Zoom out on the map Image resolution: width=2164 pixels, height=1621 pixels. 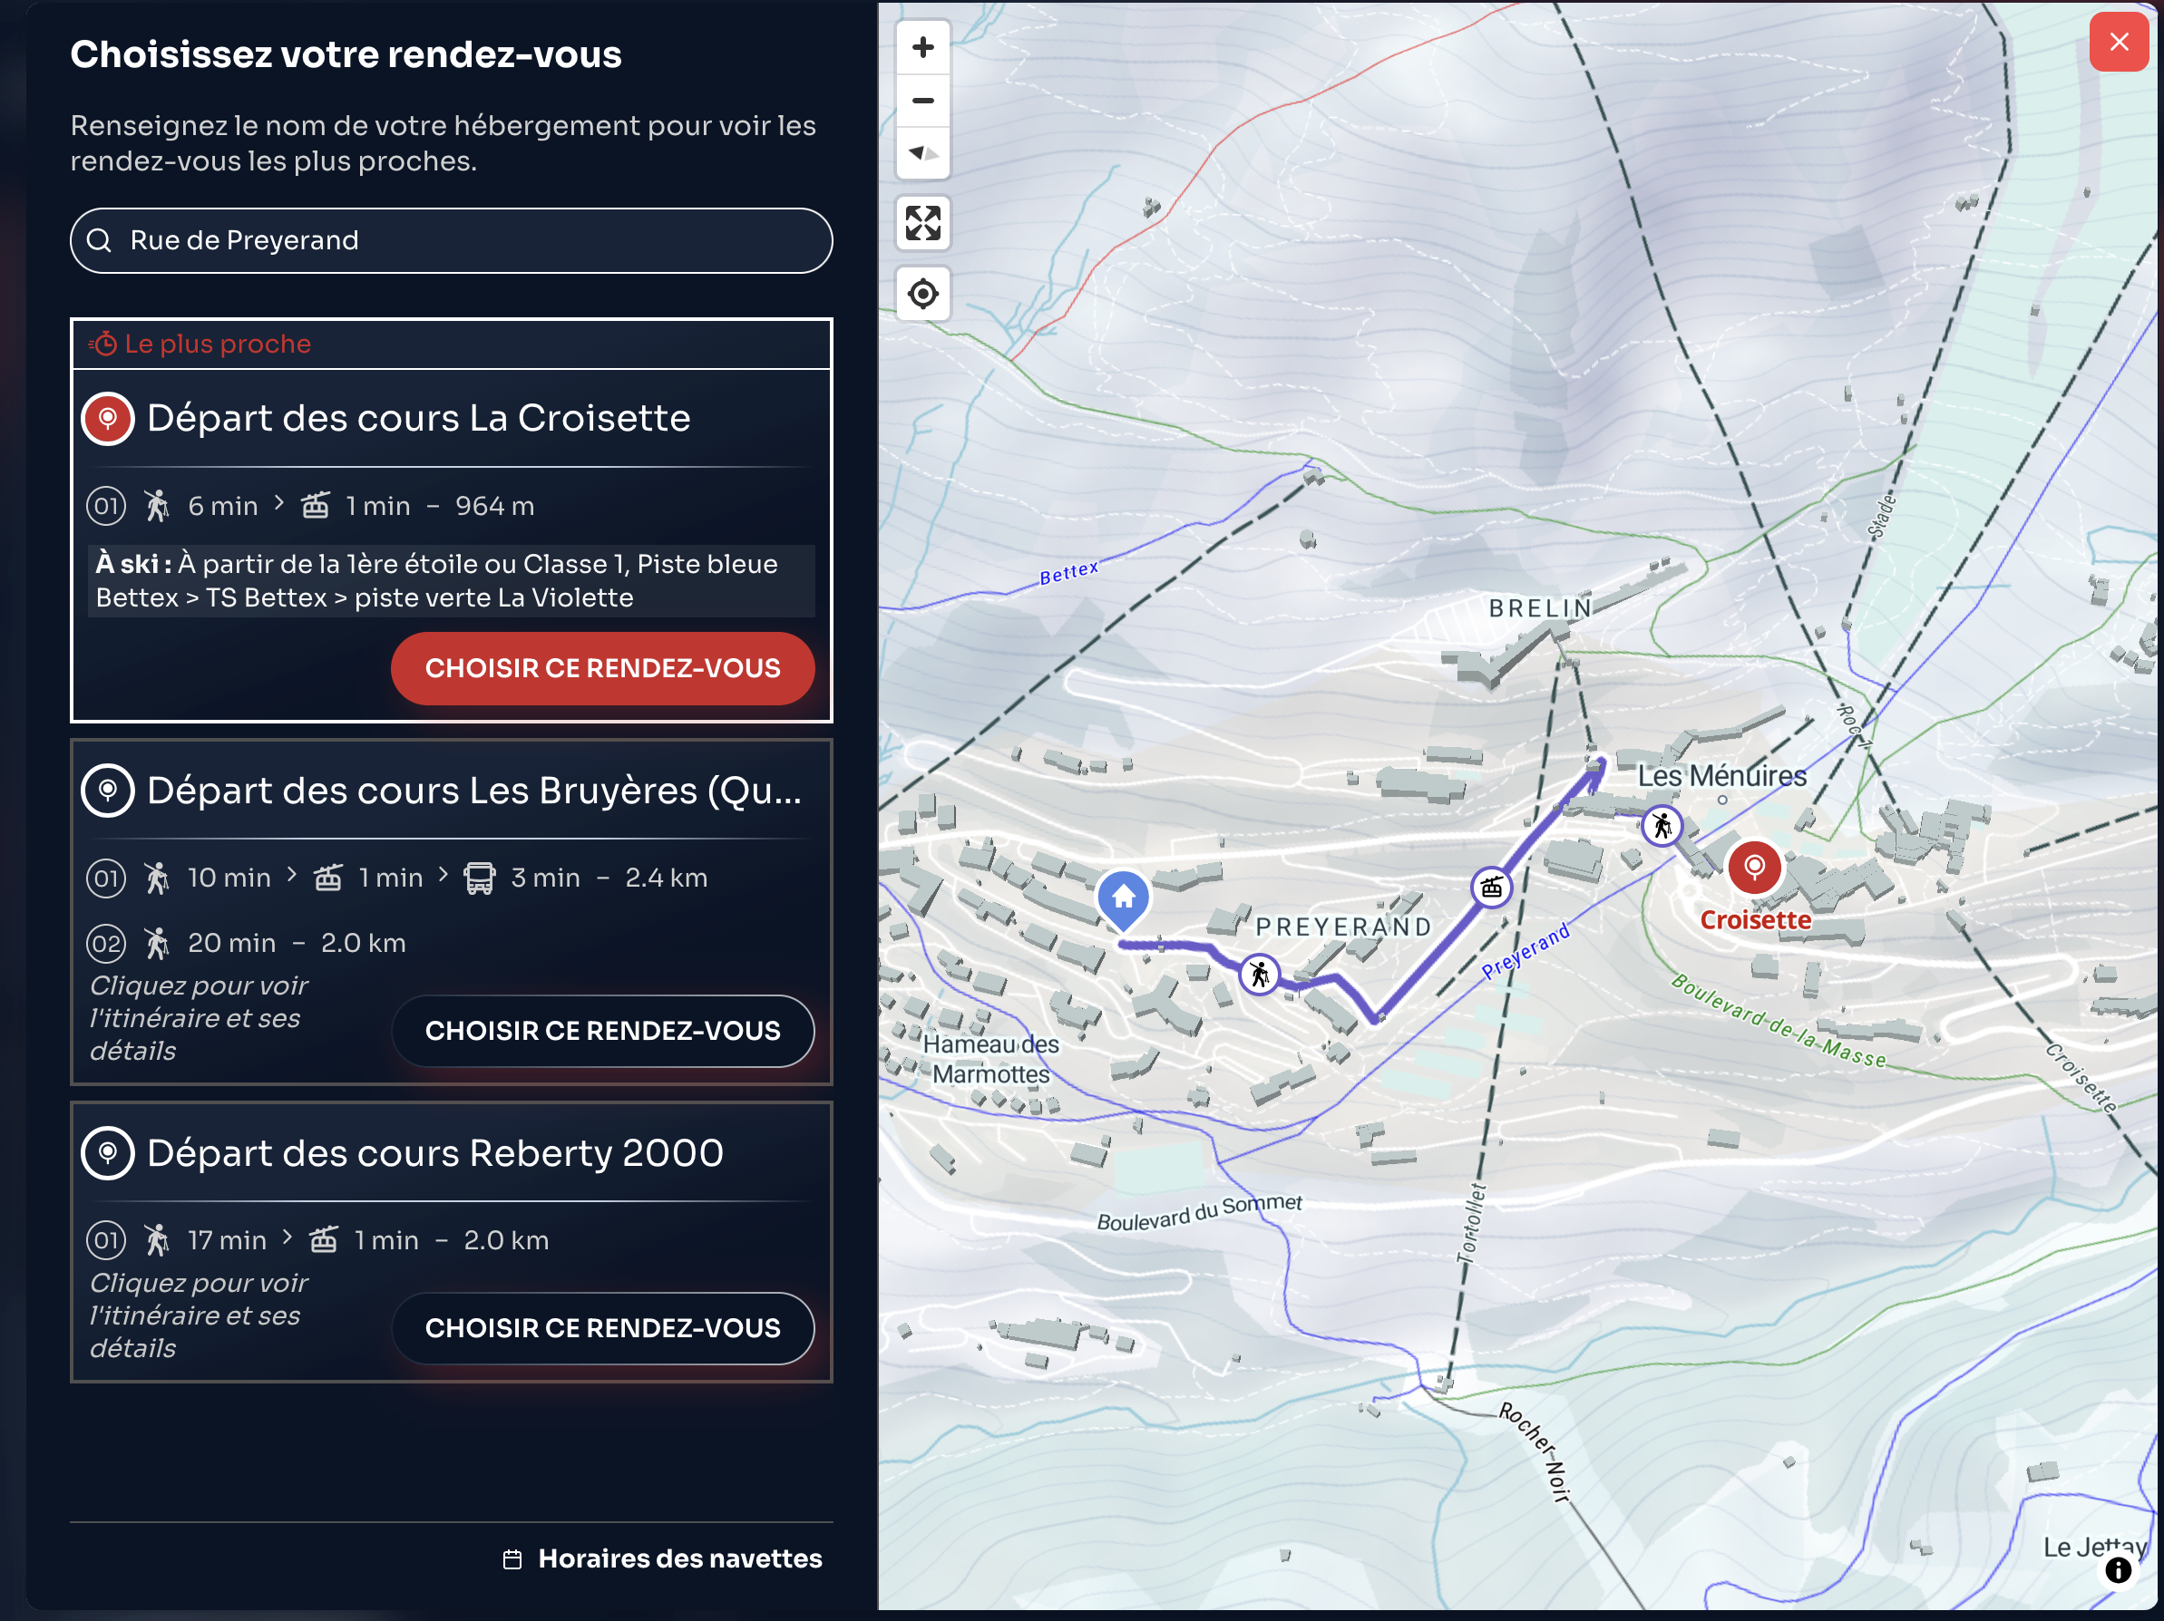point(922,101)
